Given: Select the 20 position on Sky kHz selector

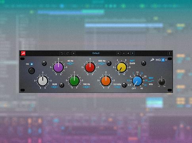Looking at the screenshot, I should (145, 76).
